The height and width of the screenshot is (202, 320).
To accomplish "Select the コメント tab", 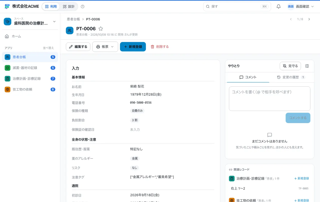I will tap(248, 77).
